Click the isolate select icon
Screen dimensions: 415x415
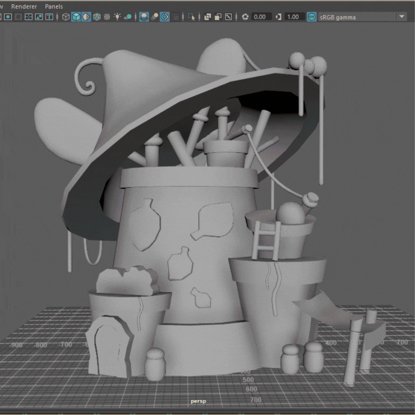[192, 17]
